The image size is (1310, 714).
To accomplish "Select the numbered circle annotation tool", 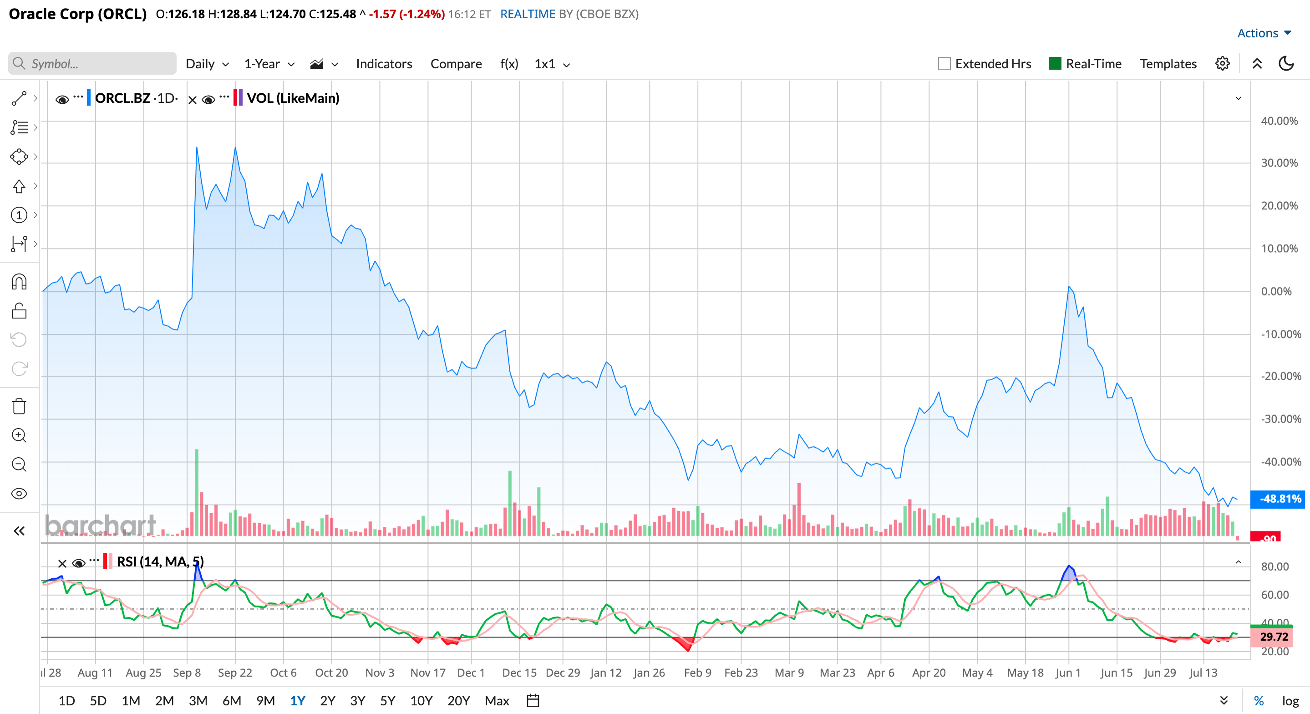I will pos(19,215).
